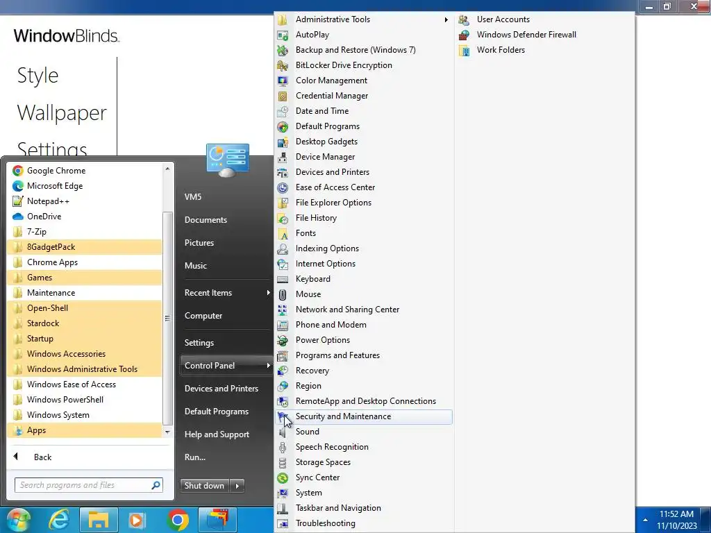Expand the Recent Items submenu
Screen dimensions: 711x533
[227, 293]
